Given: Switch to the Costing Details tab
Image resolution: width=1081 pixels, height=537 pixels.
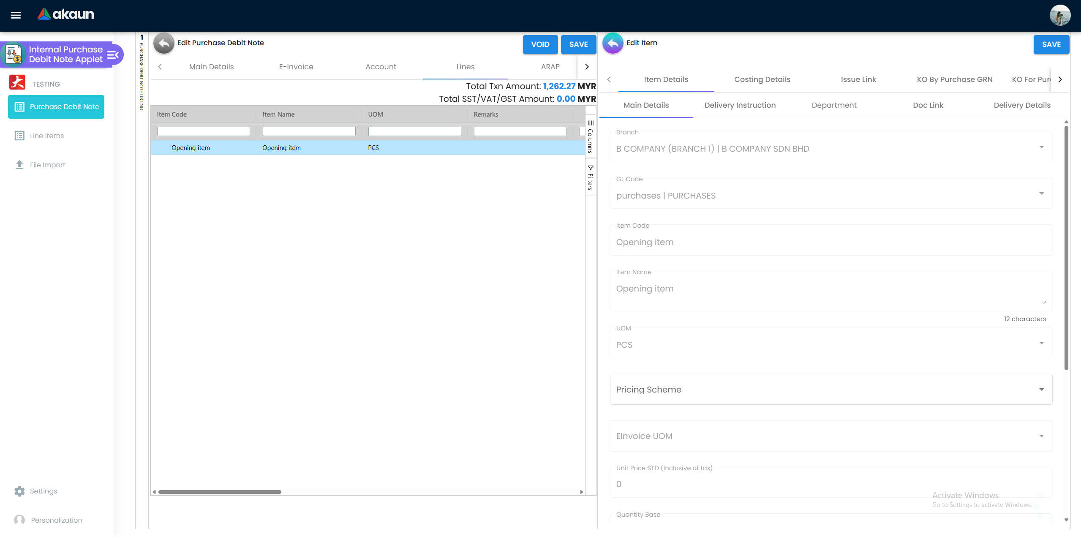Looking at the screenshot, I should click(762, 79).
